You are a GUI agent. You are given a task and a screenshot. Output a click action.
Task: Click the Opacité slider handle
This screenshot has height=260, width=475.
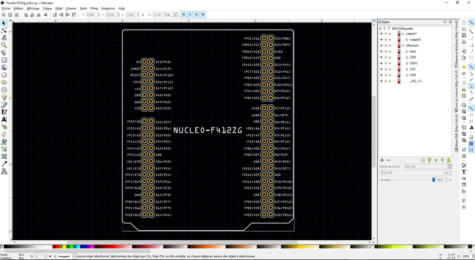(x=434, y=180)
